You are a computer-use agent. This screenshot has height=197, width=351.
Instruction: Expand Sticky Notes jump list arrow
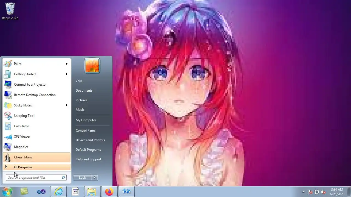pyautogui.click(x=67, y=105)
